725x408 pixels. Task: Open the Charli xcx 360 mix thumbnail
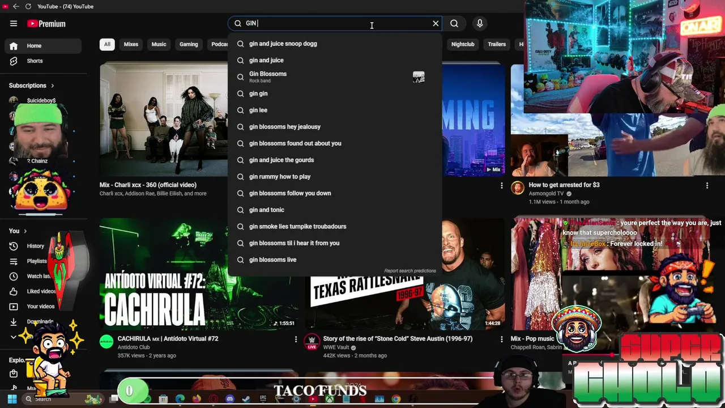(164, 119)
